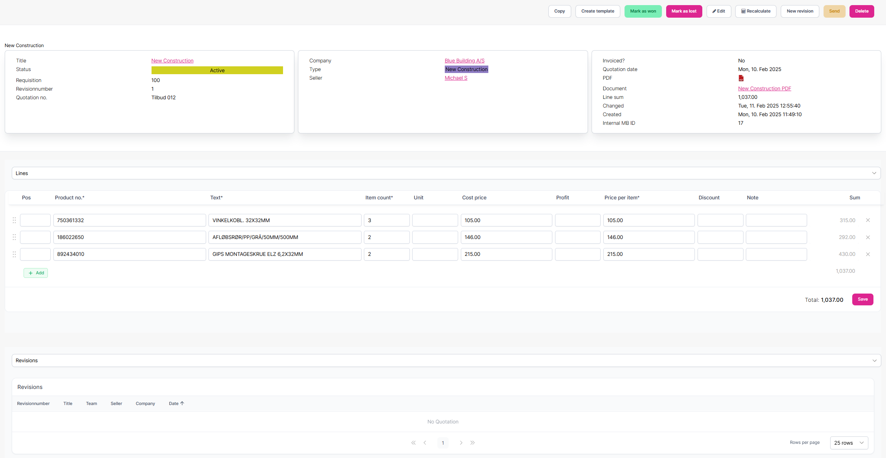The height and width of the screenshot is (458, 886).
Task: Click the New revision button
Action: [800, 11]
